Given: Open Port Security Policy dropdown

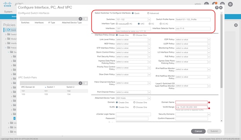Looking at the screenshot, I should click(x=149, y=57).
